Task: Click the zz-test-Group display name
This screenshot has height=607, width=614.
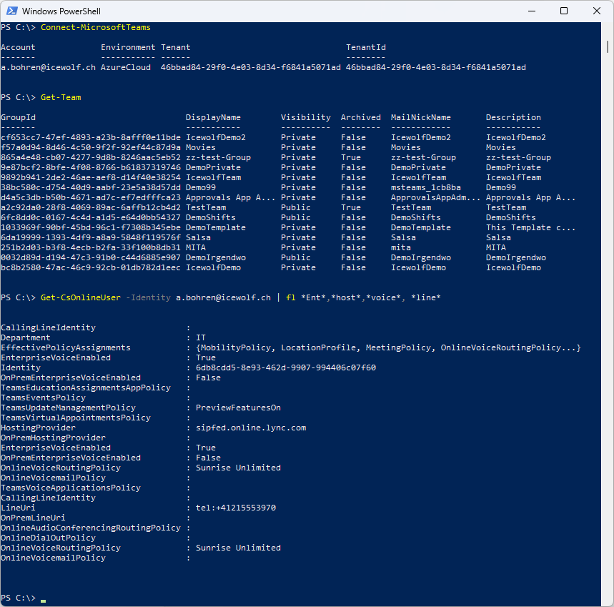Action: [218, 157]
